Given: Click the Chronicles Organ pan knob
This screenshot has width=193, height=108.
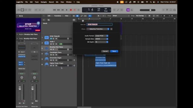Looking at the screenshot, I should point(74,60).
